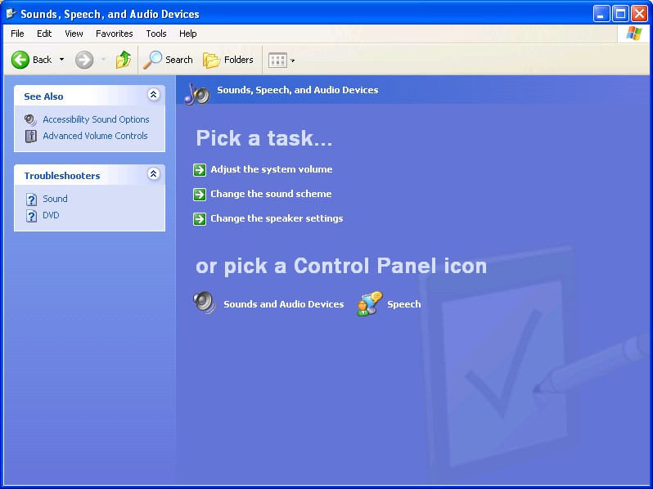The height and width of the screenshot is (489, 653).
Task: Open the DVD troubleshooter link
Action: (51, 215)
